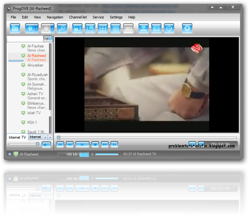Image resolution: width=249 pixels, height=216 pixels.
Task: Toggle the 3D mode button
Action: 128,28
